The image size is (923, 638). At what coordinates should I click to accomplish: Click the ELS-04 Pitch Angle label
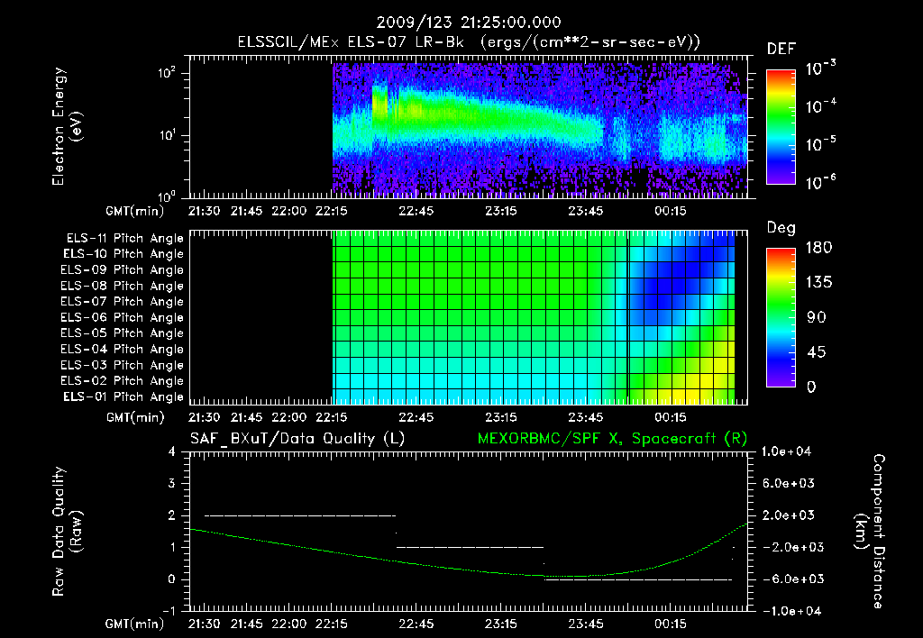pos(122,349)
